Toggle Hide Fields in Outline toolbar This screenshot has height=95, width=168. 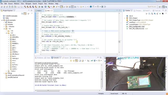click(155, 14)
